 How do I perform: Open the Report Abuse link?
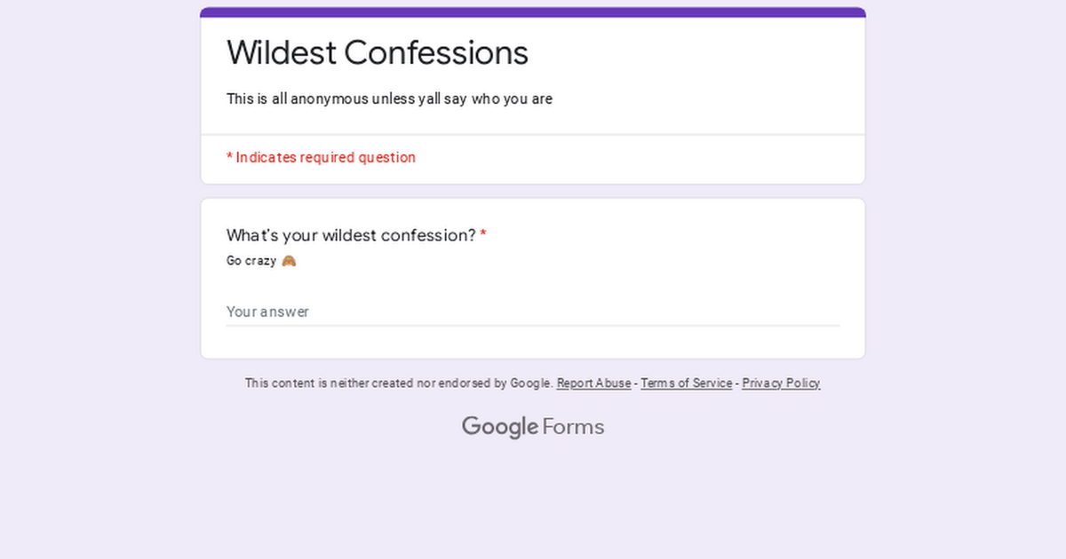click(593, 383)
